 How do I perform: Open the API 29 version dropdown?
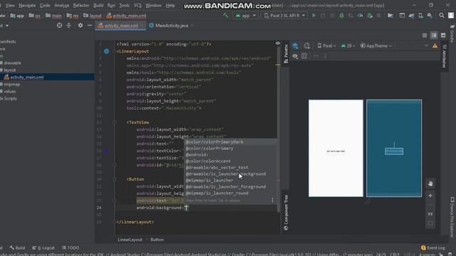tap(348, 46)
